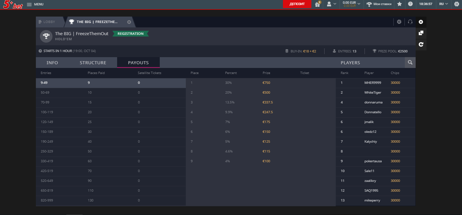The height and width of the screenshot is (215, 462).
Task: Click the €337.5 prize value
Action: [x=268, y=102]
